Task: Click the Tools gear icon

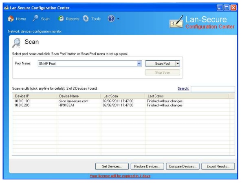Action: (86, 18)
